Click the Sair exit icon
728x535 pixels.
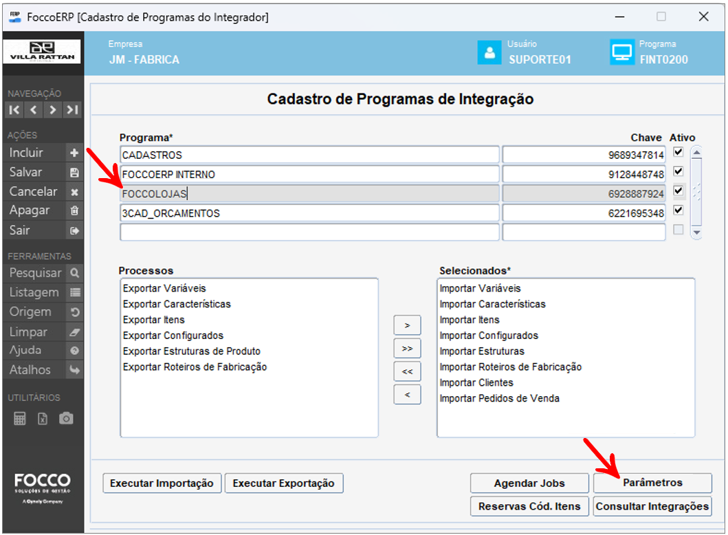pos(74,230)
